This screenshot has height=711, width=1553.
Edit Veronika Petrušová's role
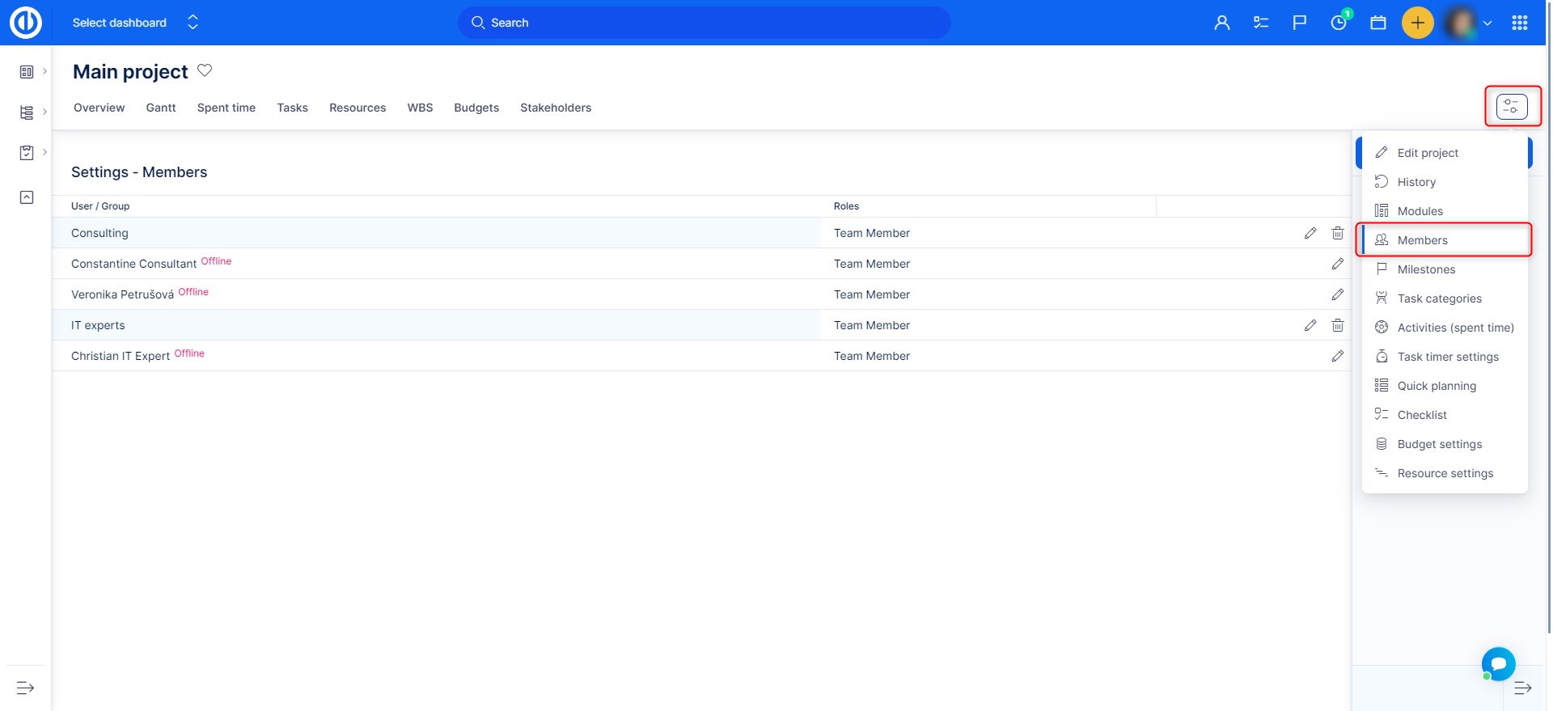click(1337, 294)
